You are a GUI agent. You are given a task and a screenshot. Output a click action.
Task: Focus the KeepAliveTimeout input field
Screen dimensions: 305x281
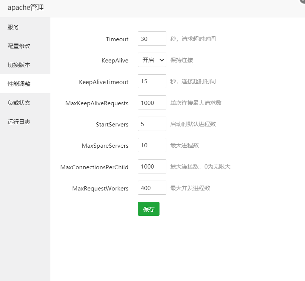[152, 81]
